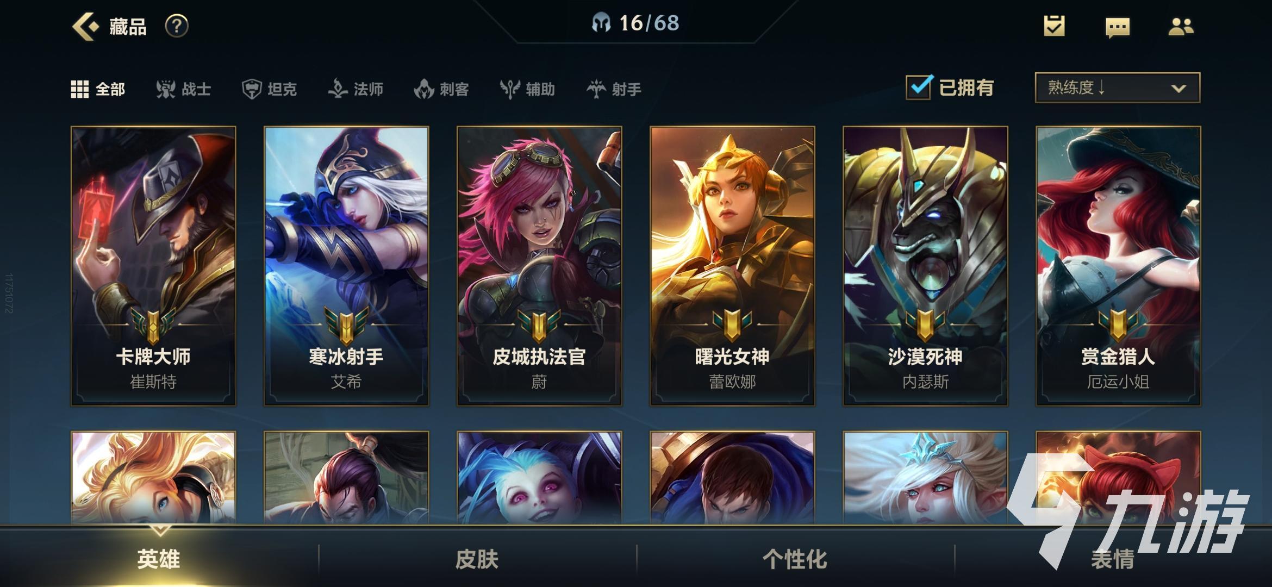The width and height of the screenshot is (1272, 587).
Task: Filter heroes by 战士 role icon
Action: 166,89
